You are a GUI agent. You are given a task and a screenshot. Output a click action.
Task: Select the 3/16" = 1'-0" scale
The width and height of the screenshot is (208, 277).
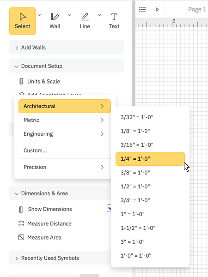[x=150, y=145]
